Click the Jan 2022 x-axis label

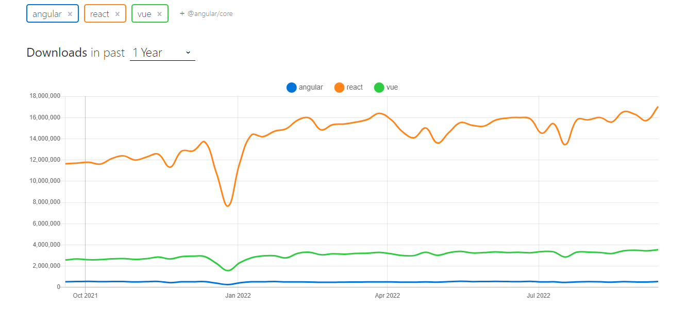238,296
